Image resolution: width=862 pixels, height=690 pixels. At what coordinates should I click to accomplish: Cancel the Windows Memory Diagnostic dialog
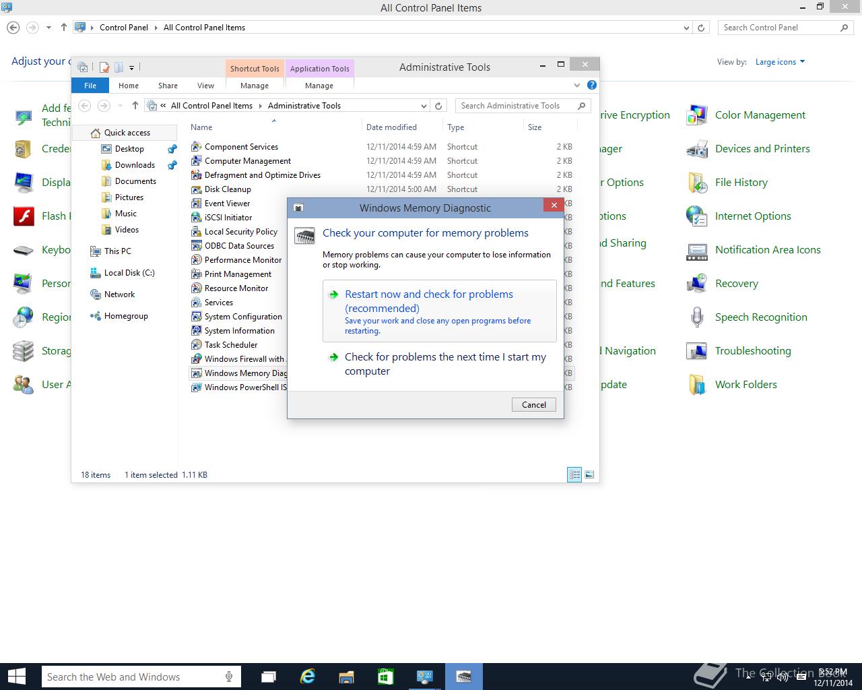pyautogui.click(x=534, y=404)
